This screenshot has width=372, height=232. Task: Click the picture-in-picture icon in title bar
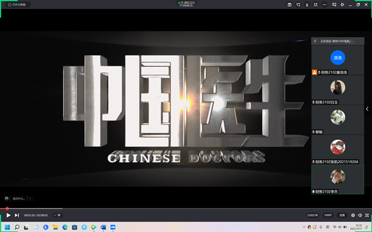click(334, 5)
